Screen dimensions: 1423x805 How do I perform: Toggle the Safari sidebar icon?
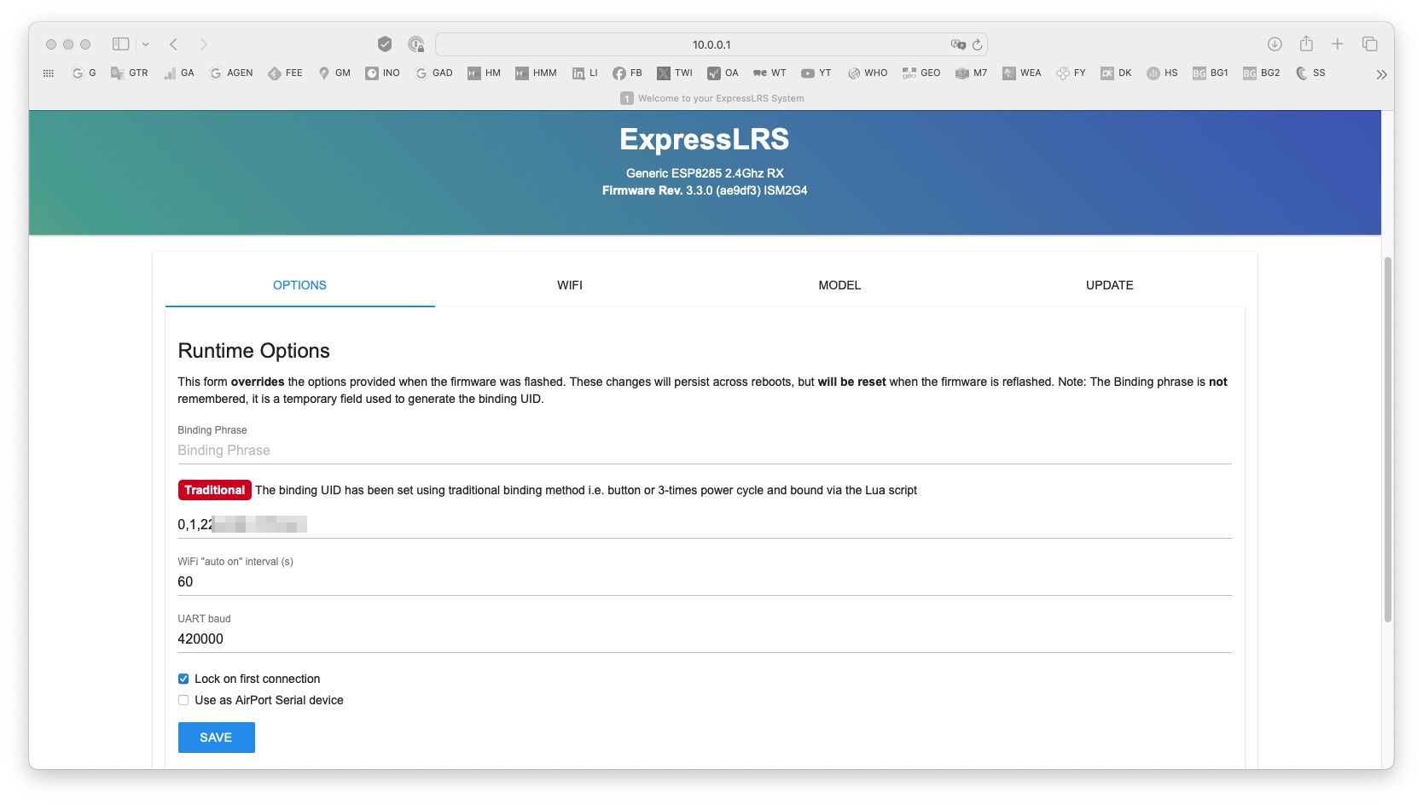click(121, 44)
